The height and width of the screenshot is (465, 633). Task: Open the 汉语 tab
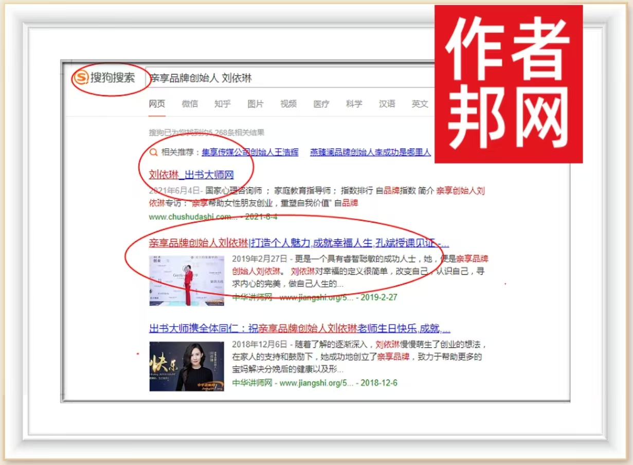tap(387, 104)
